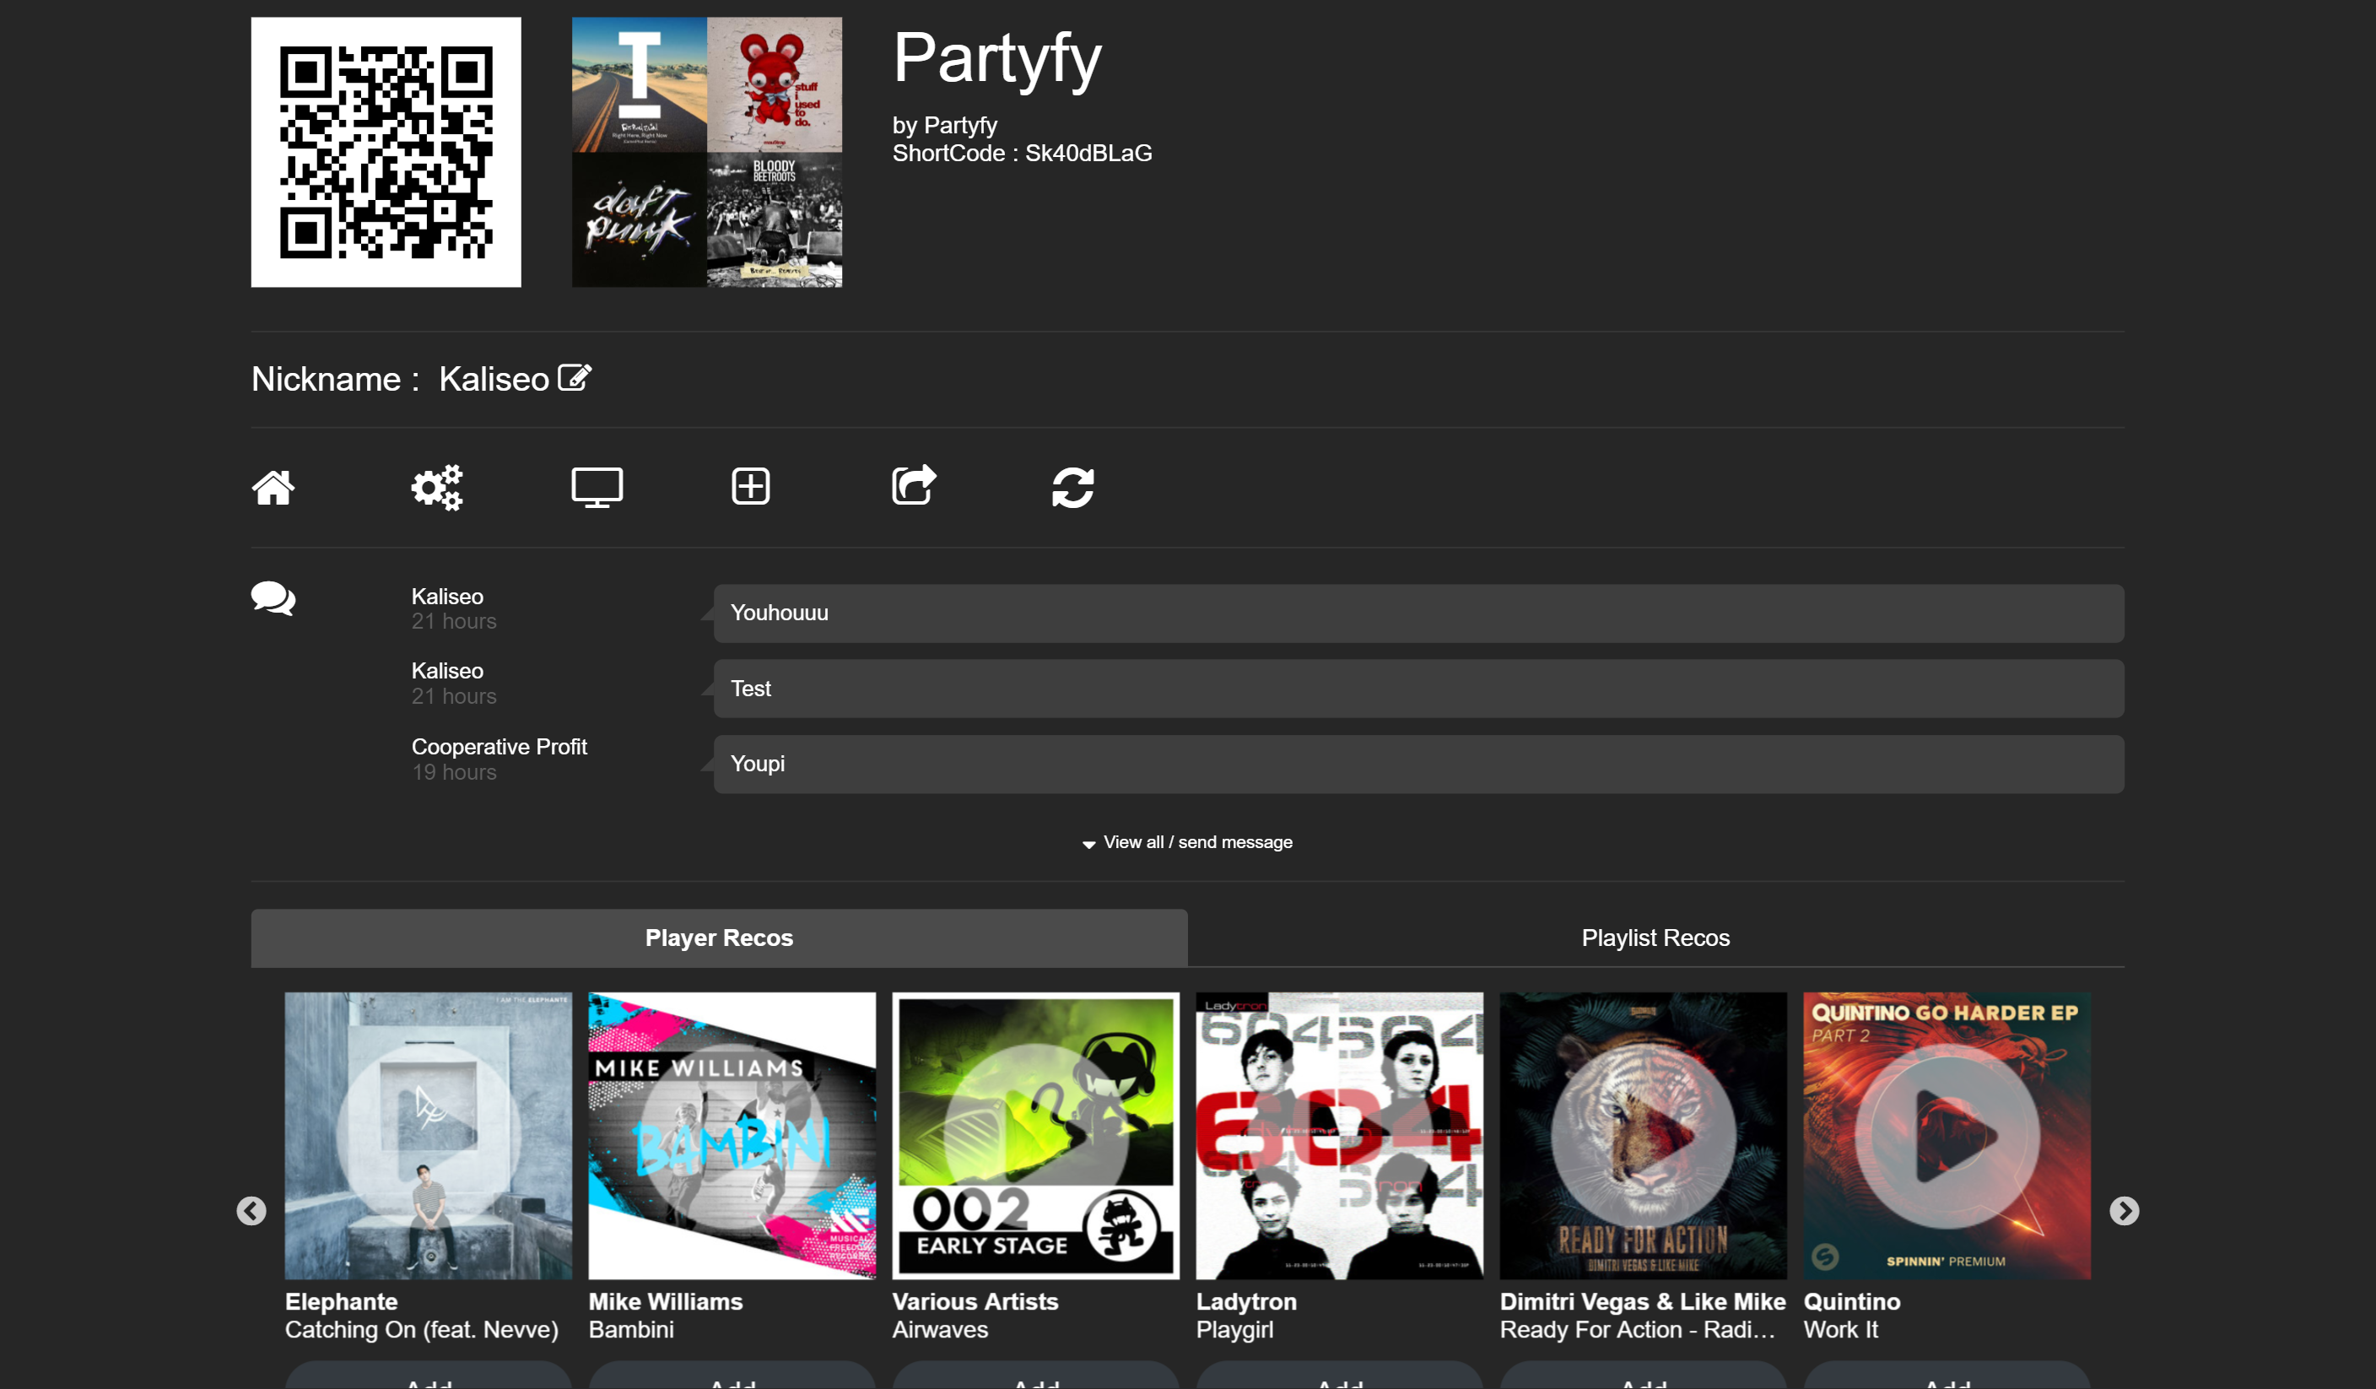
Task: Open the settings gears icon
Action: coord(436,488)
